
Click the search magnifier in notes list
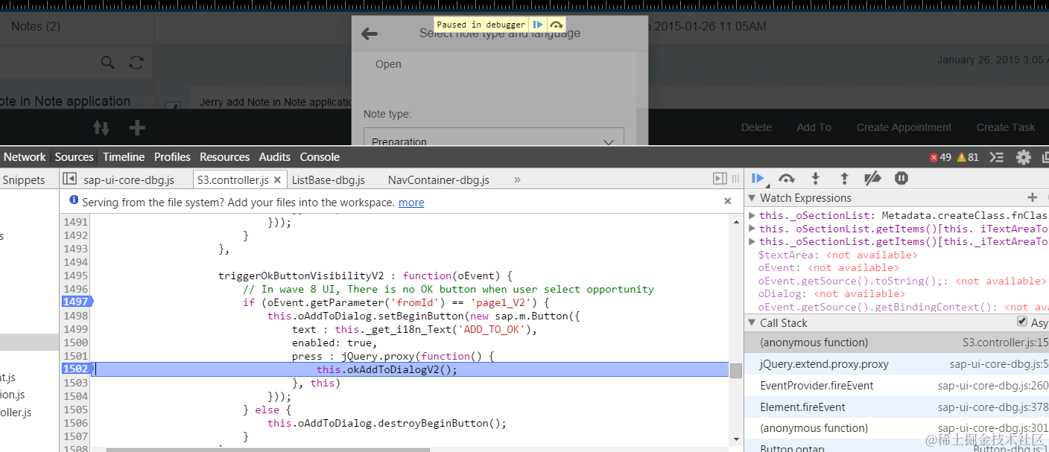tap(108, 63)
